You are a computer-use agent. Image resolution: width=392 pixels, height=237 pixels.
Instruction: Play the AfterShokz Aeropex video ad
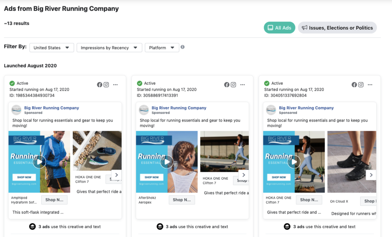click(x=167, y=162)
